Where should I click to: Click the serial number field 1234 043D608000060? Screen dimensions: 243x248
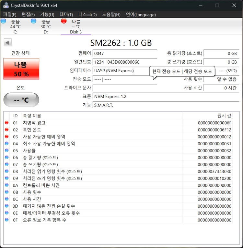pos(125,62)
